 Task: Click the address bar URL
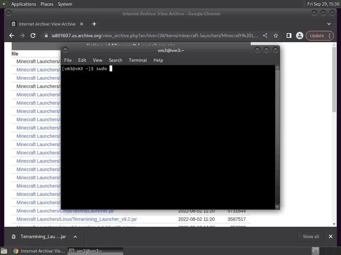click(155, 36)
